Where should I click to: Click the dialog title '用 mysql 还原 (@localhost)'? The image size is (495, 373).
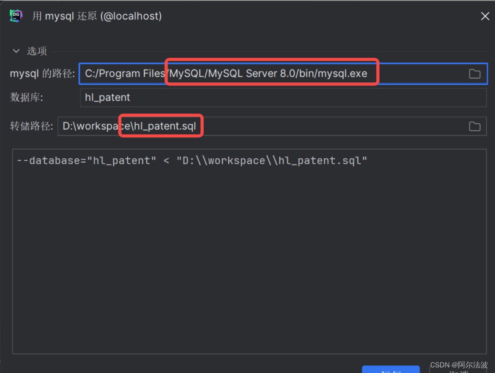[x=97, y=16]
